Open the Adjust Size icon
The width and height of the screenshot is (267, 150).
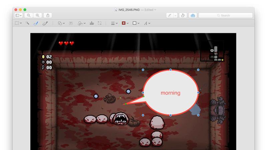(99, 23)
